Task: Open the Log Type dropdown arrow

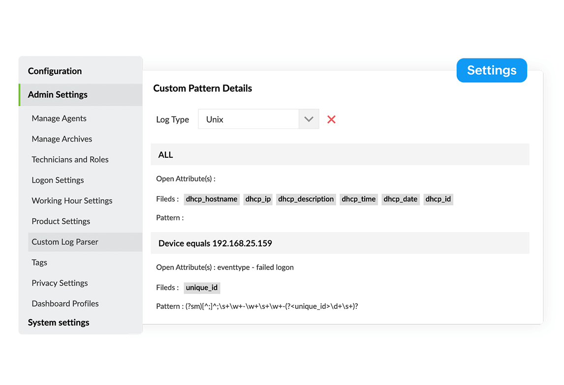Action: coord(309,119)
